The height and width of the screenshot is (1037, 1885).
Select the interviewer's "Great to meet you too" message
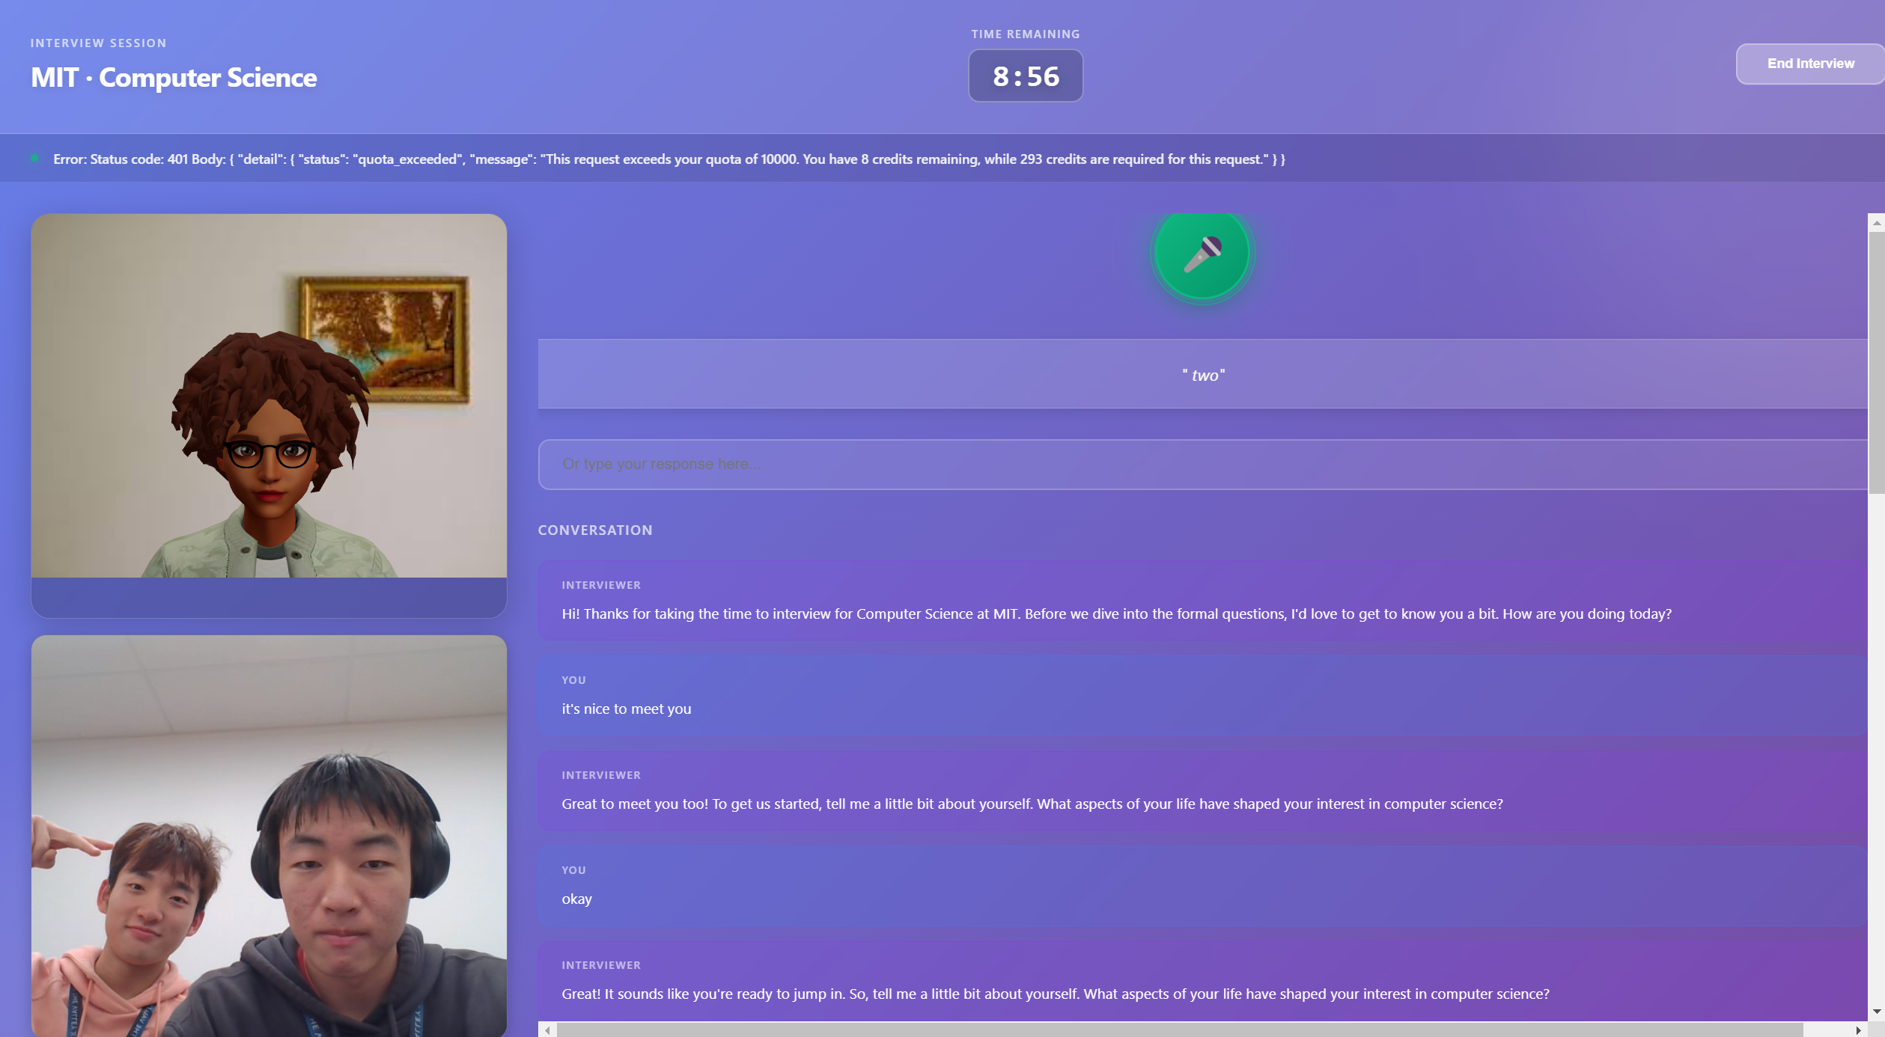(x=1202, y=790)
